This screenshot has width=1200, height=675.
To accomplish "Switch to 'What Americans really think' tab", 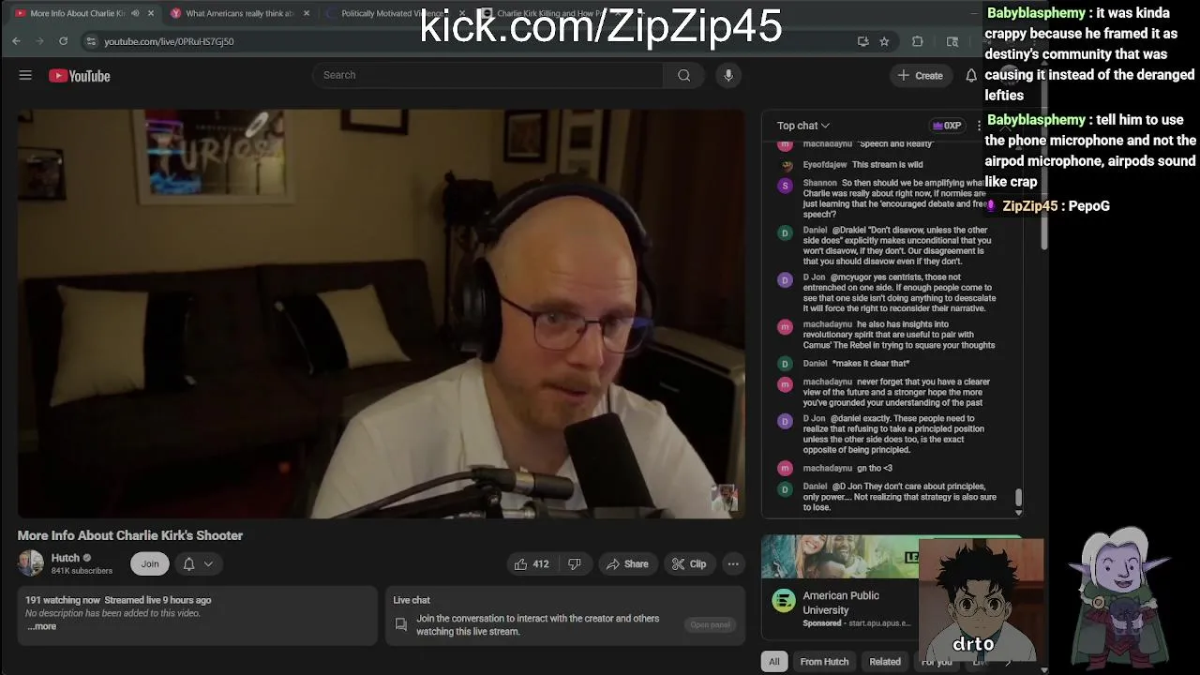I will coord(240,13).
